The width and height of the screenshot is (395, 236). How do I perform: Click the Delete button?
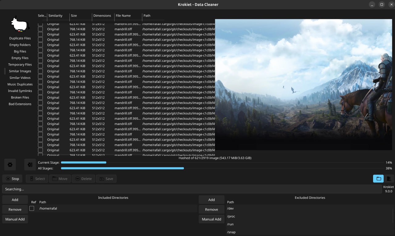pos(83,178)
